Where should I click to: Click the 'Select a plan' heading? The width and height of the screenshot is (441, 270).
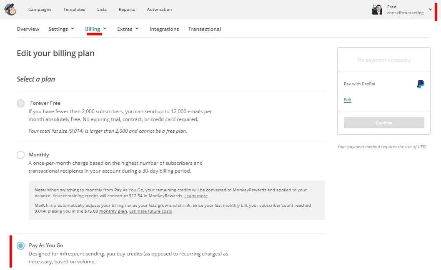[x=36, y=79]
